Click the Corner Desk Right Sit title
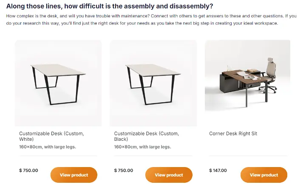 pyautogui.click(x=233, y=134)
